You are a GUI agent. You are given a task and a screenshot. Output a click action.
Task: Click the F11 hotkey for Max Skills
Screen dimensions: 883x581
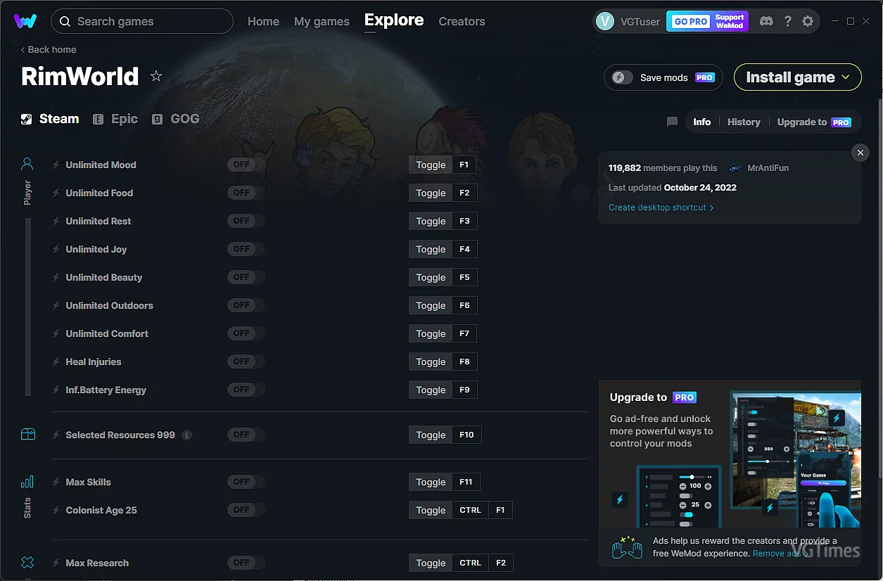pos(466,482)
